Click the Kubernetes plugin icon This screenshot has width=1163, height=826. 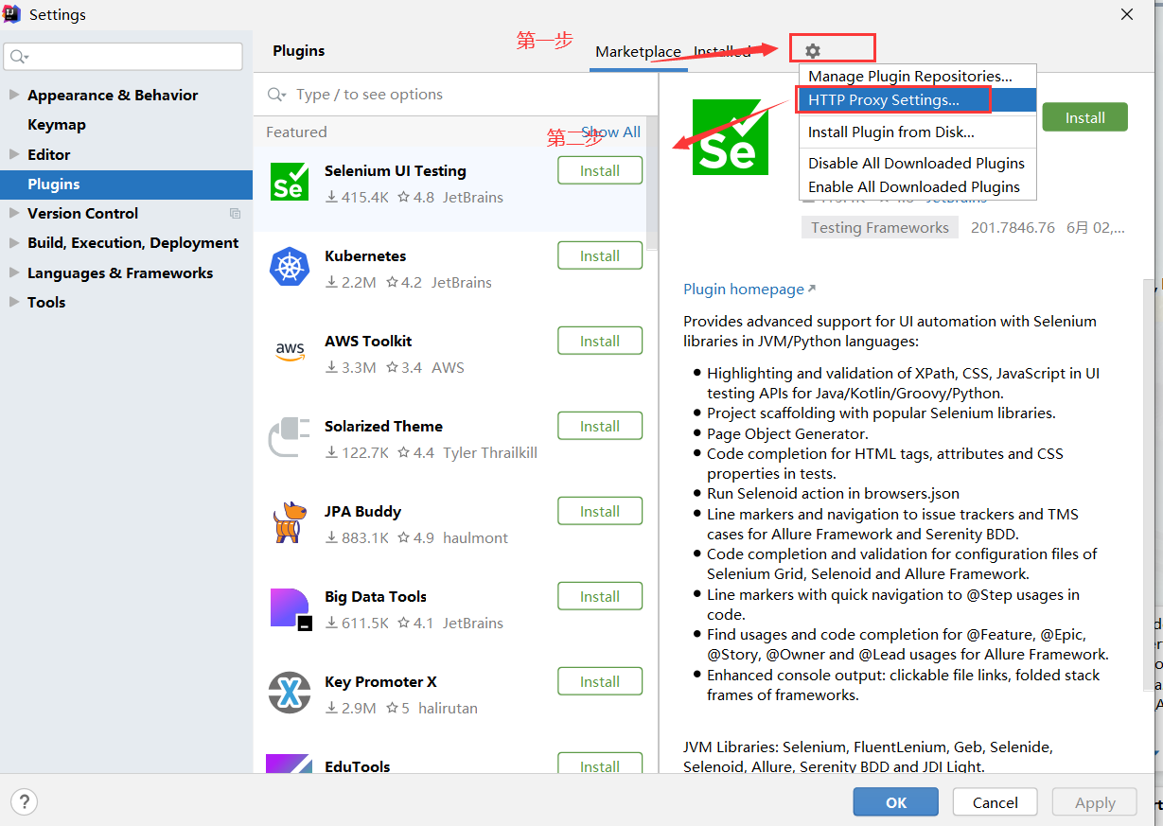tap(290, 266)
